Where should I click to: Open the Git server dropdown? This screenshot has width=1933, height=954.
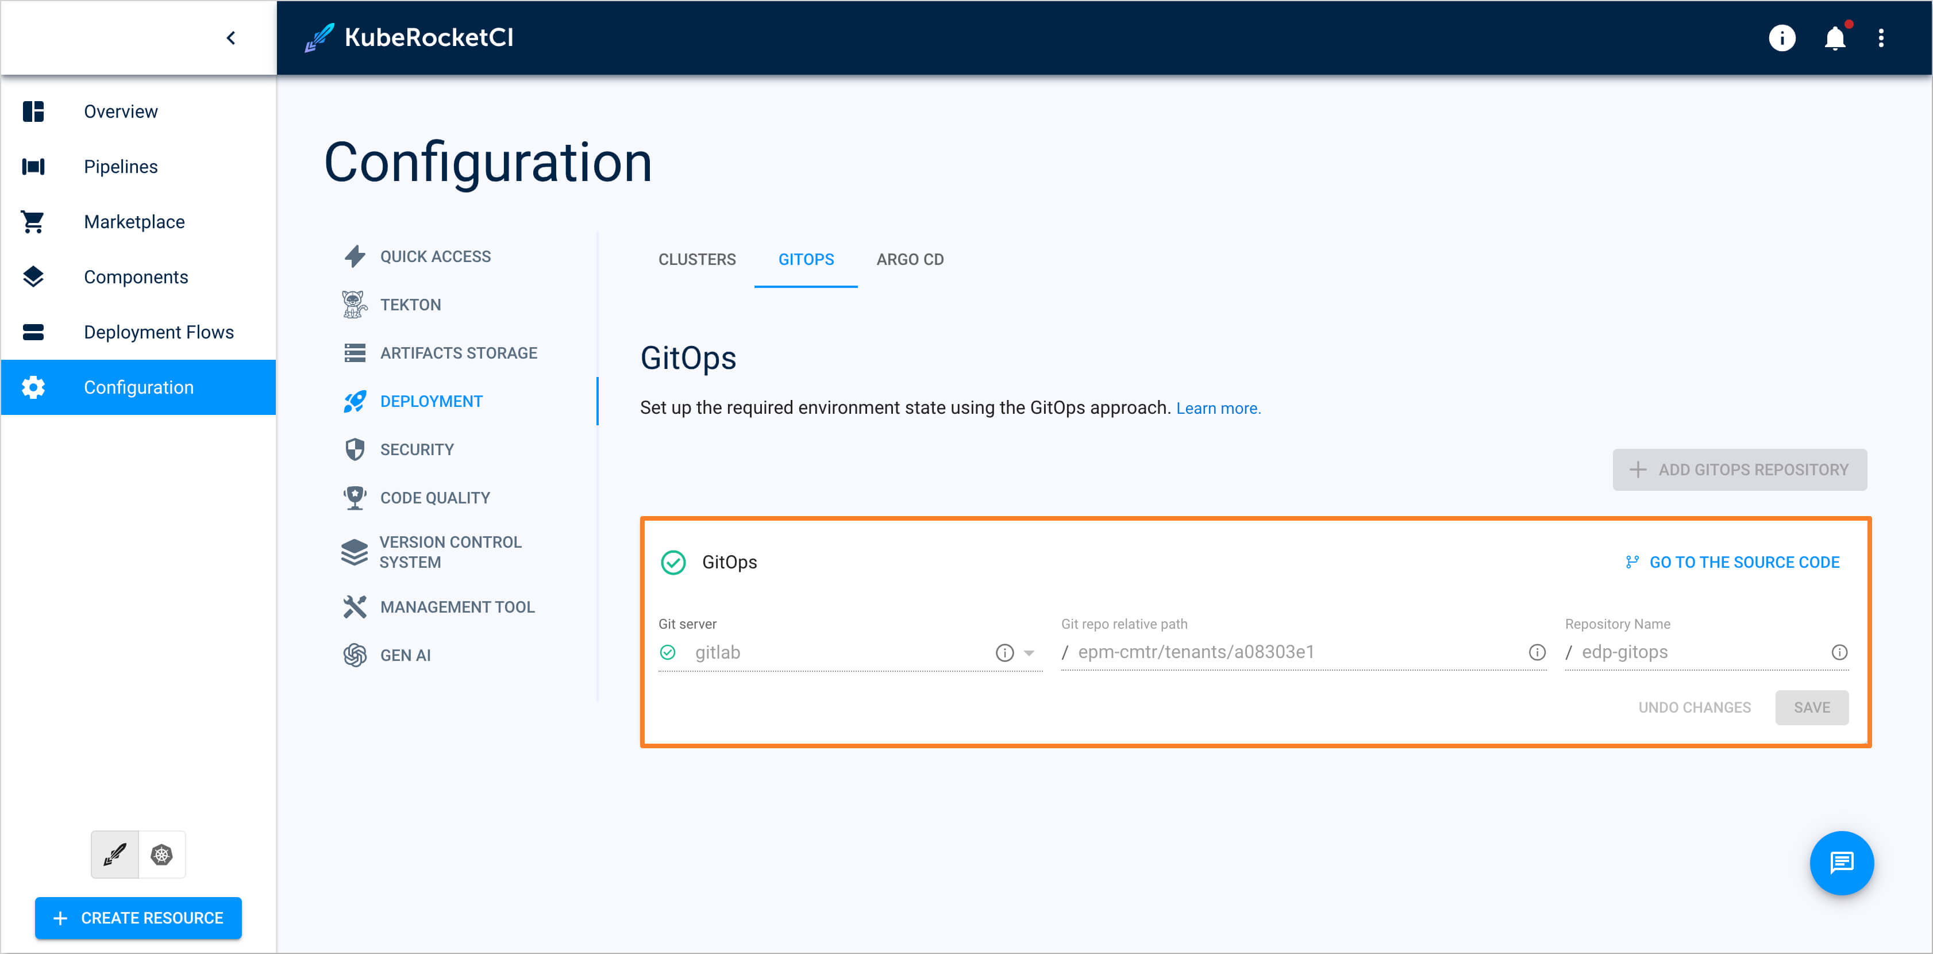[x=1029, y=653]
